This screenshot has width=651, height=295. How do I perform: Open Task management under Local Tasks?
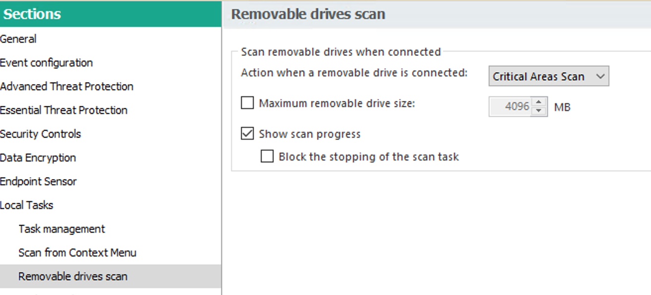point(61,229)
